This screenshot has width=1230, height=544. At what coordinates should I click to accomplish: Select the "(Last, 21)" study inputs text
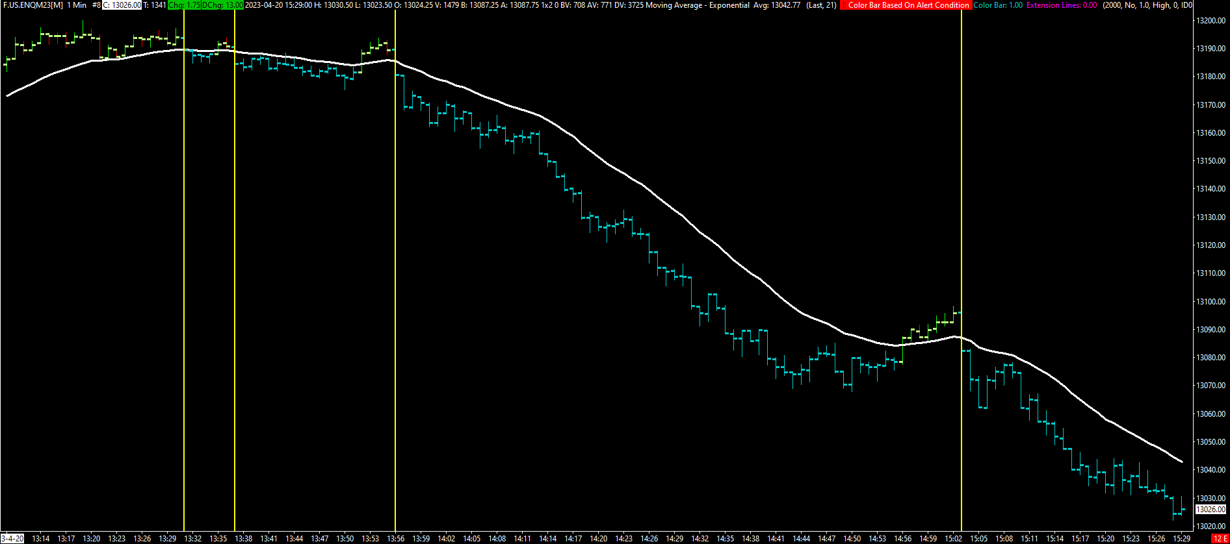821,5
